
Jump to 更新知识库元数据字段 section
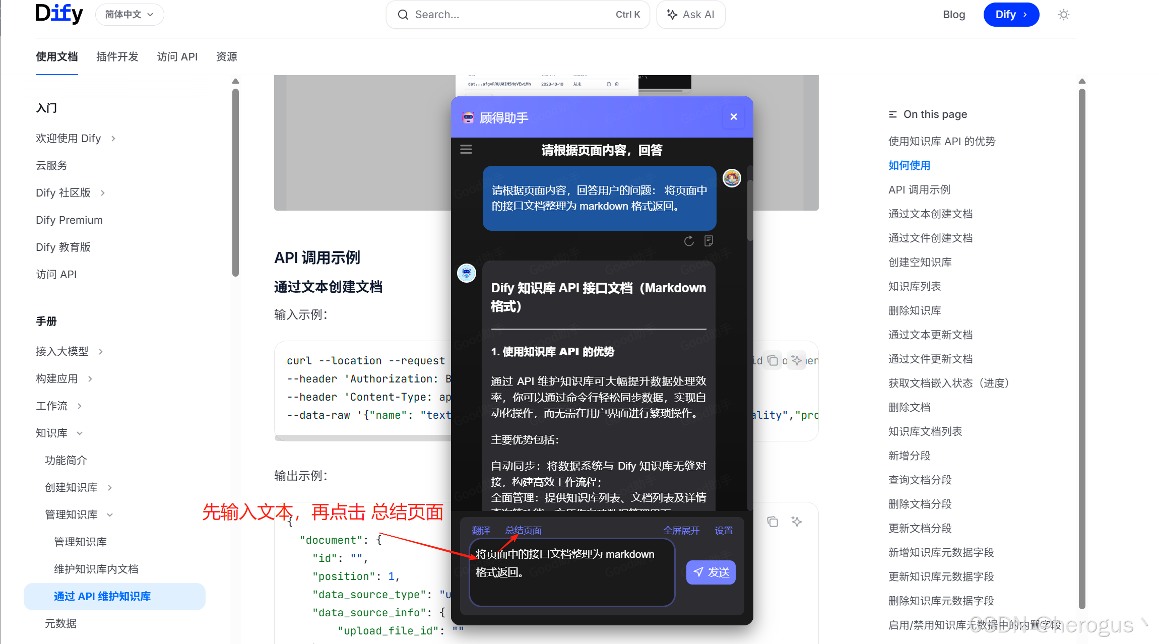point(941,576)
